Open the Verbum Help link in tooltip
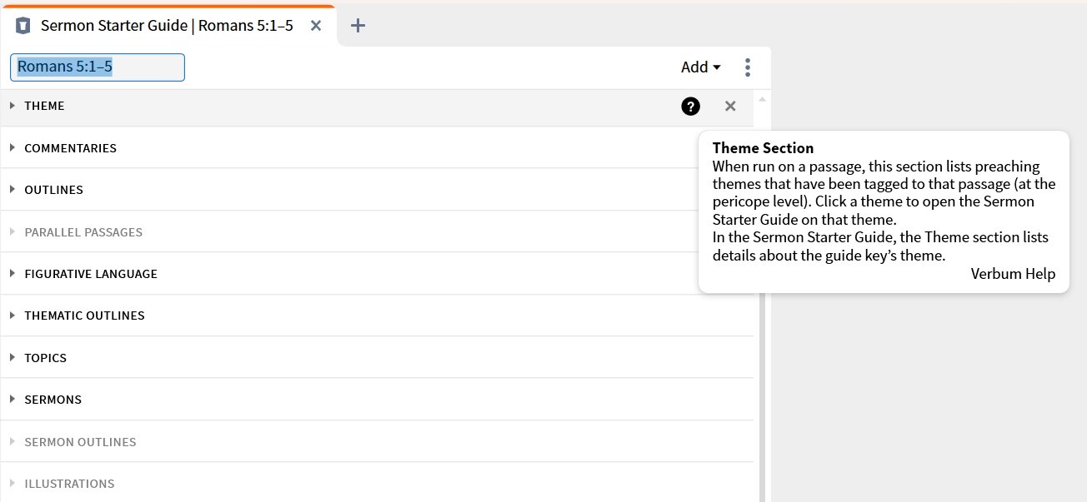The width and height of the screenshot is (1087, 502). [1013, 274]
